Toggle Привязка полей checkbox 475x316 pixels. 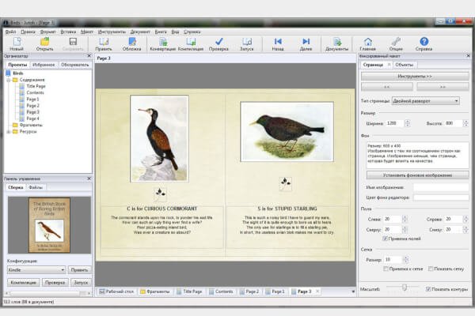coord(385,239)
